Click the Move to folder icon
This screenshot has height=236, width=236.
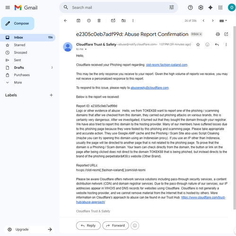point(123,21)
